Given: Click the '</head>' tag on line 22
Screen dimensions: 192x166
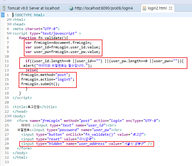Looking at the screenshot, I should tap(20, 111).
